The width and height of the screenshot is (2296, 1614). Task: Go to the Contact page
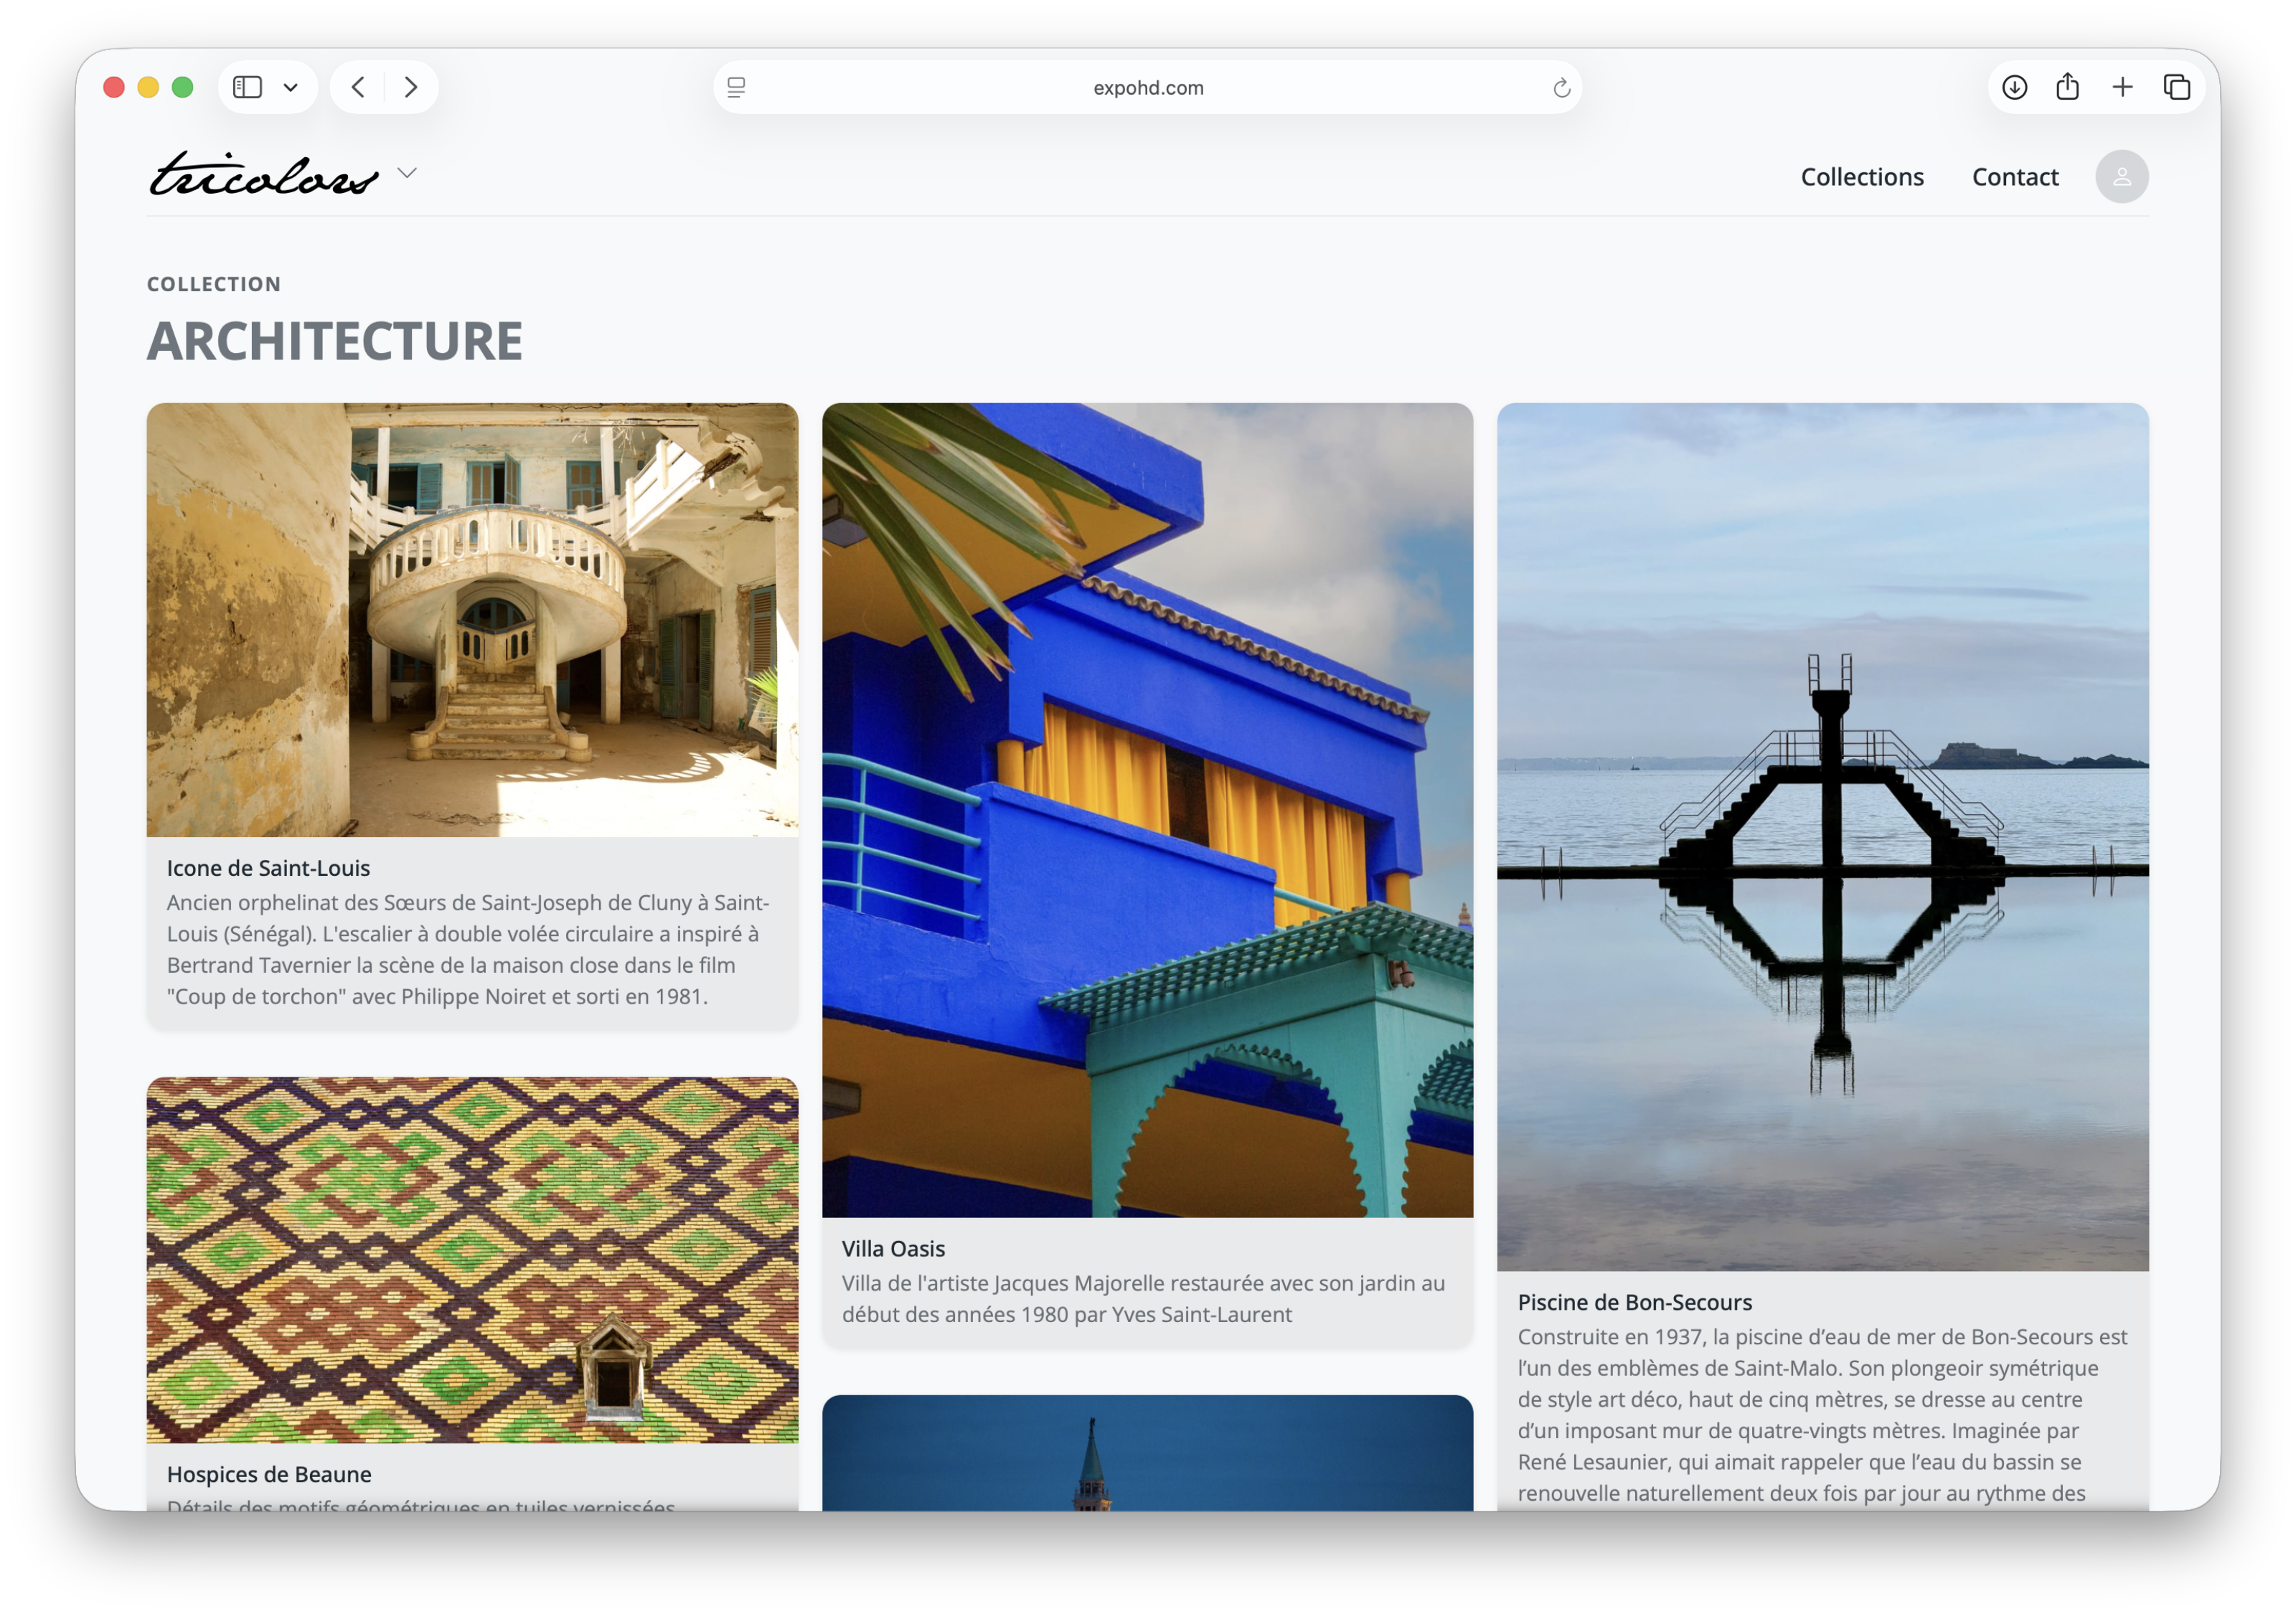coord(2015,176)
